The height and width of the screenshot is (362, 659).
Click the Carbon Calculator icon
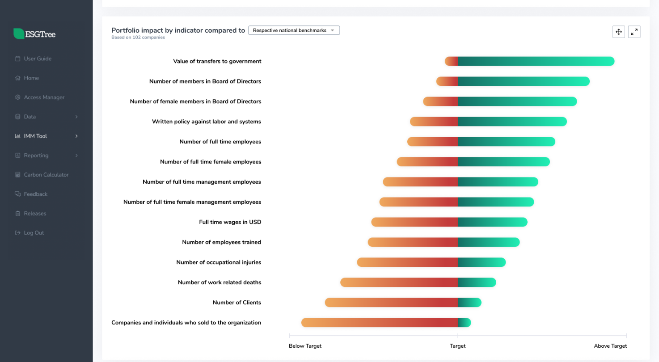pos(18,175)
